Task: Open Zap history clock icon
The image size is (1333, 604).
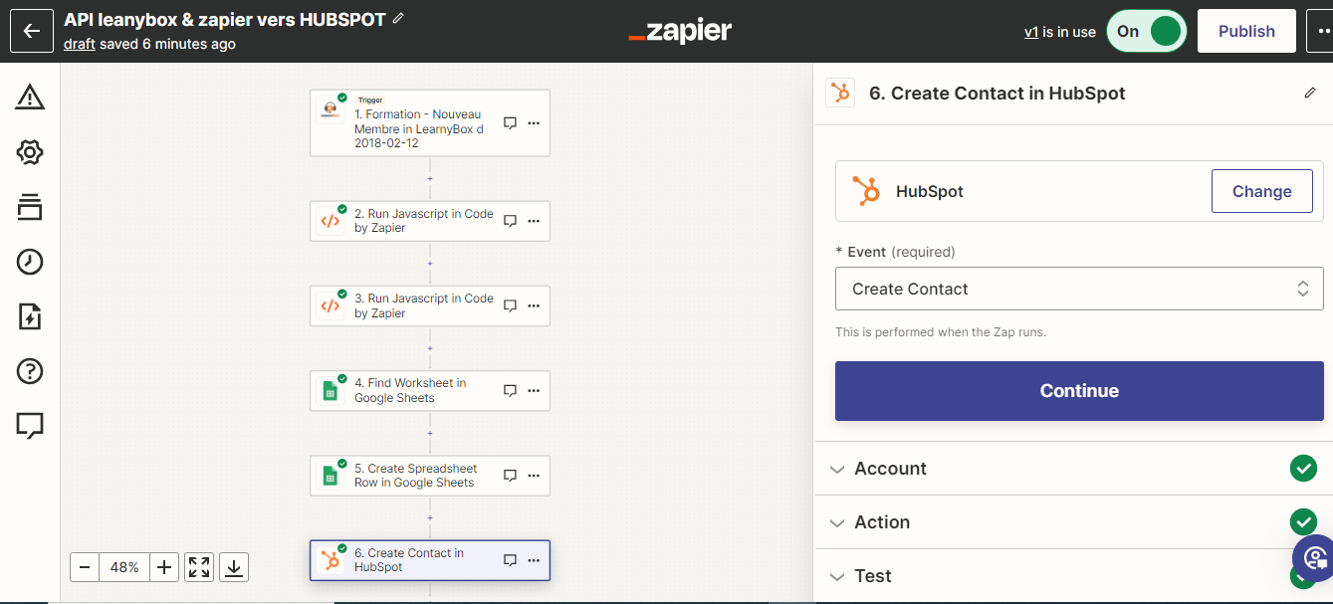Action: click(x=30, y=262)
